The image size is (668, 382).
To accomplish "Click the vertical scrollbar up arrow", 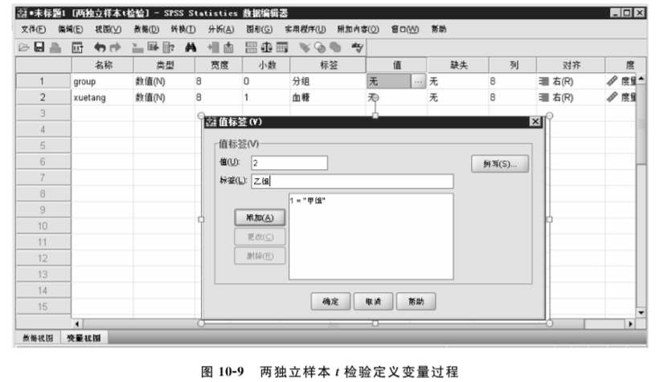I will click(641, 79).
